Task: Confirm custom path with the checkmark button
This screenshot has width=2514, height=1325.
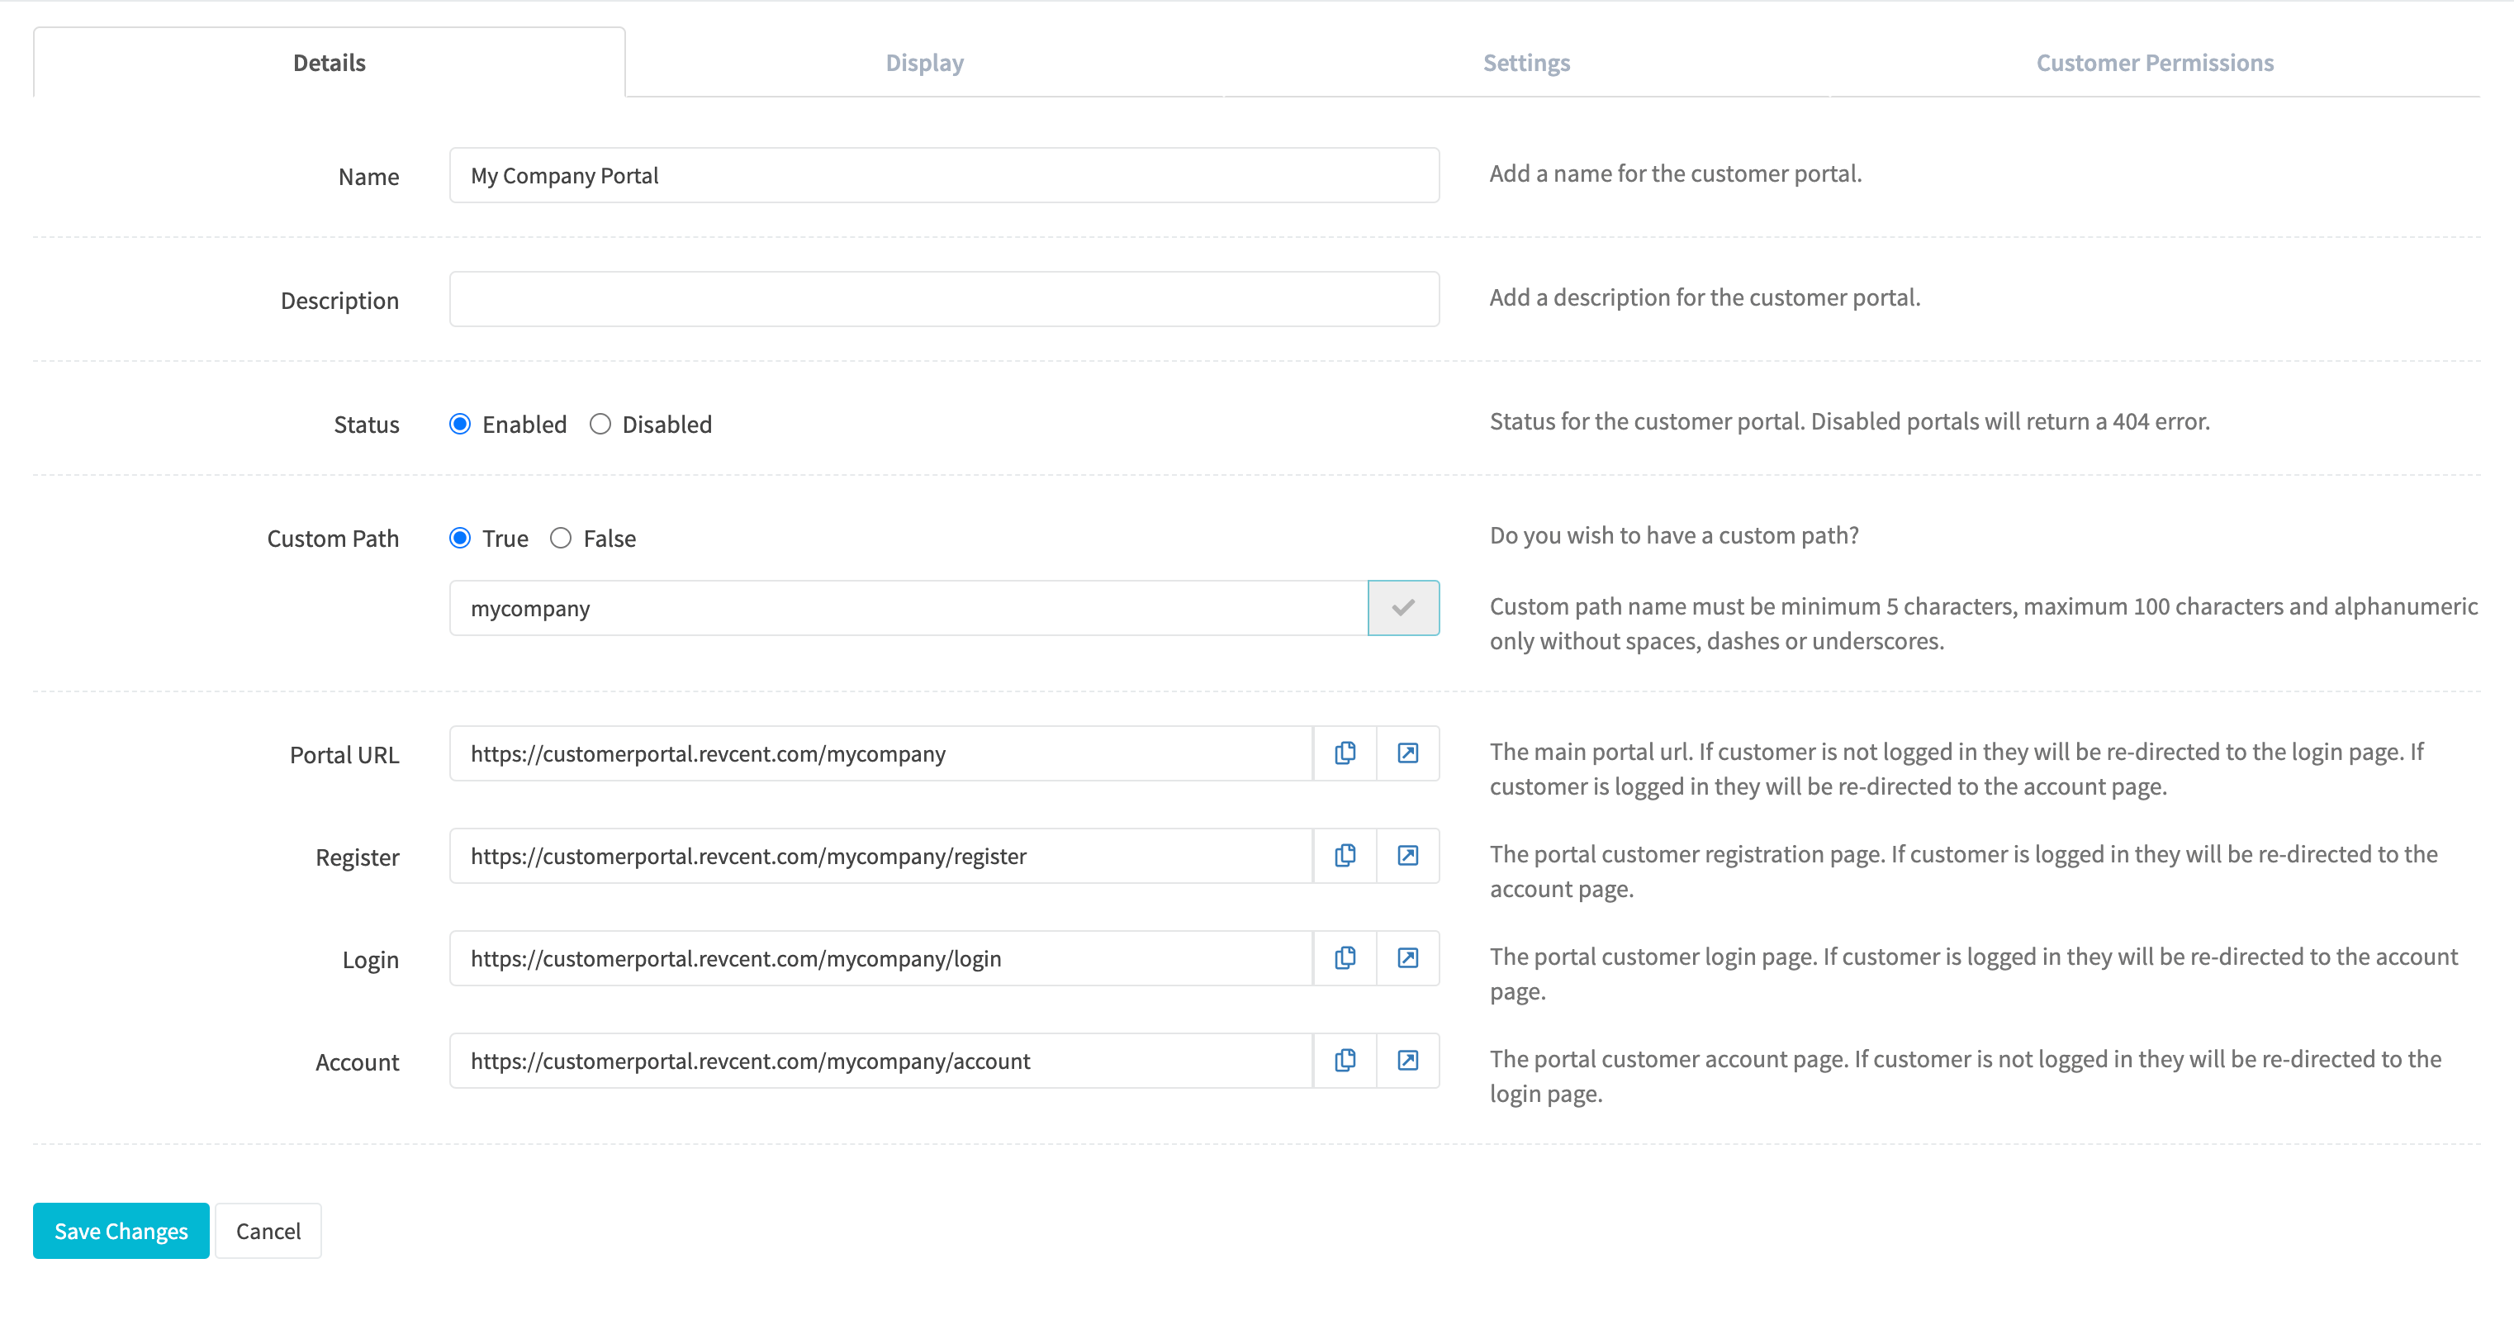Action: pos(1403,607)
